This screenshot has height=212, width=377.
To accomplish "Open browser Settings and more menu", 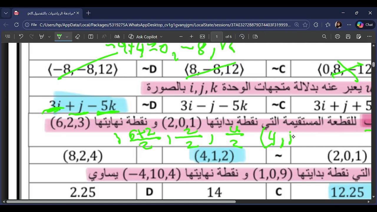I will [349, 25].
